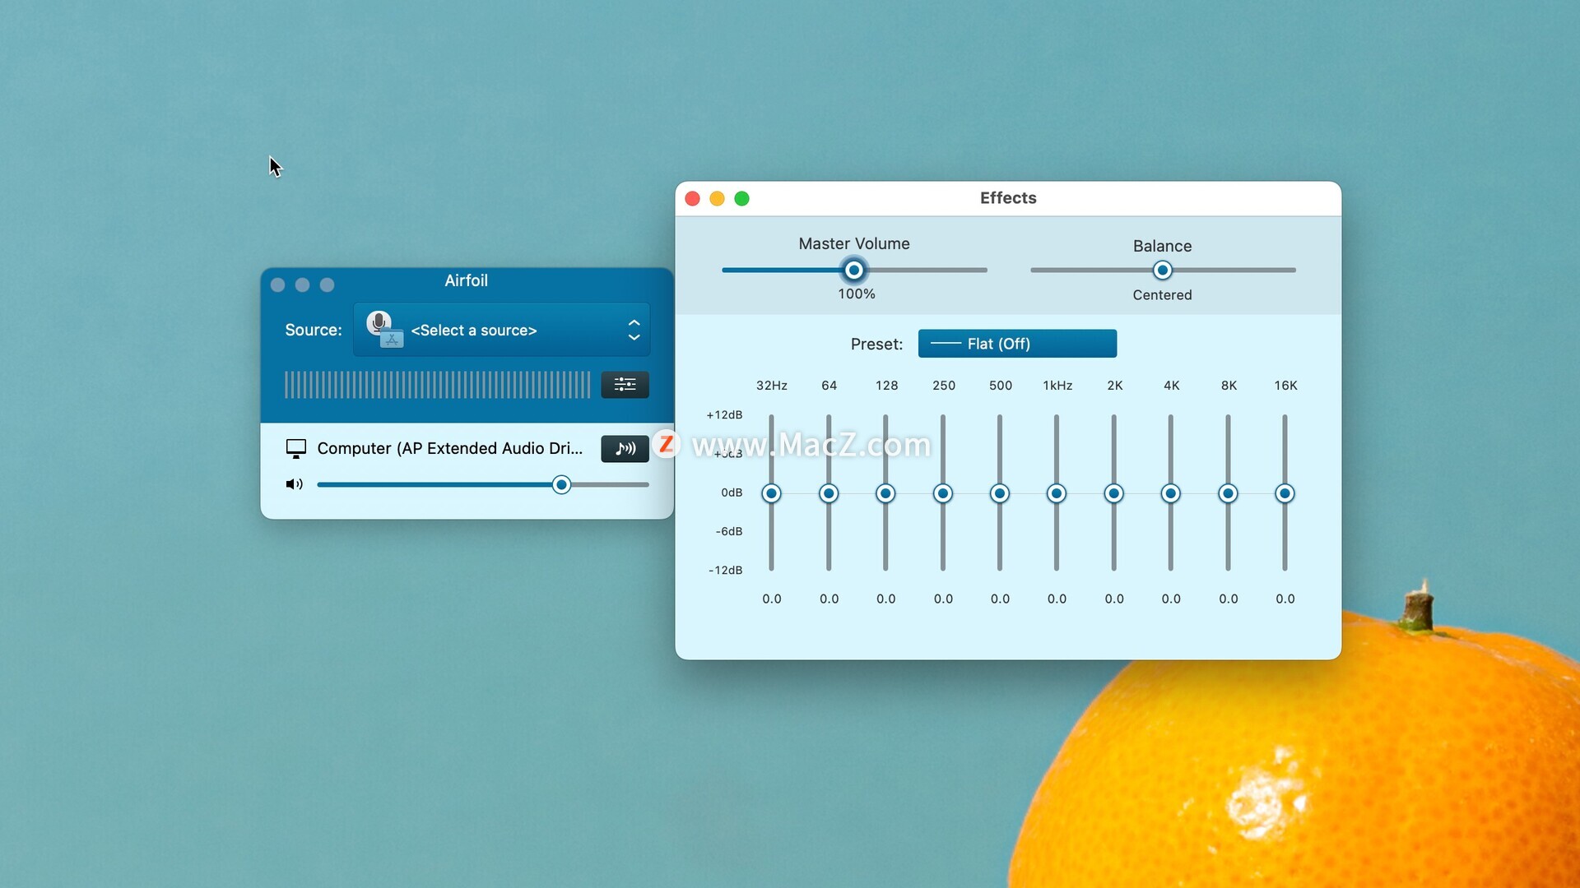
Task: Click the +12dB scale label
Action: click(x=724, y=415)
